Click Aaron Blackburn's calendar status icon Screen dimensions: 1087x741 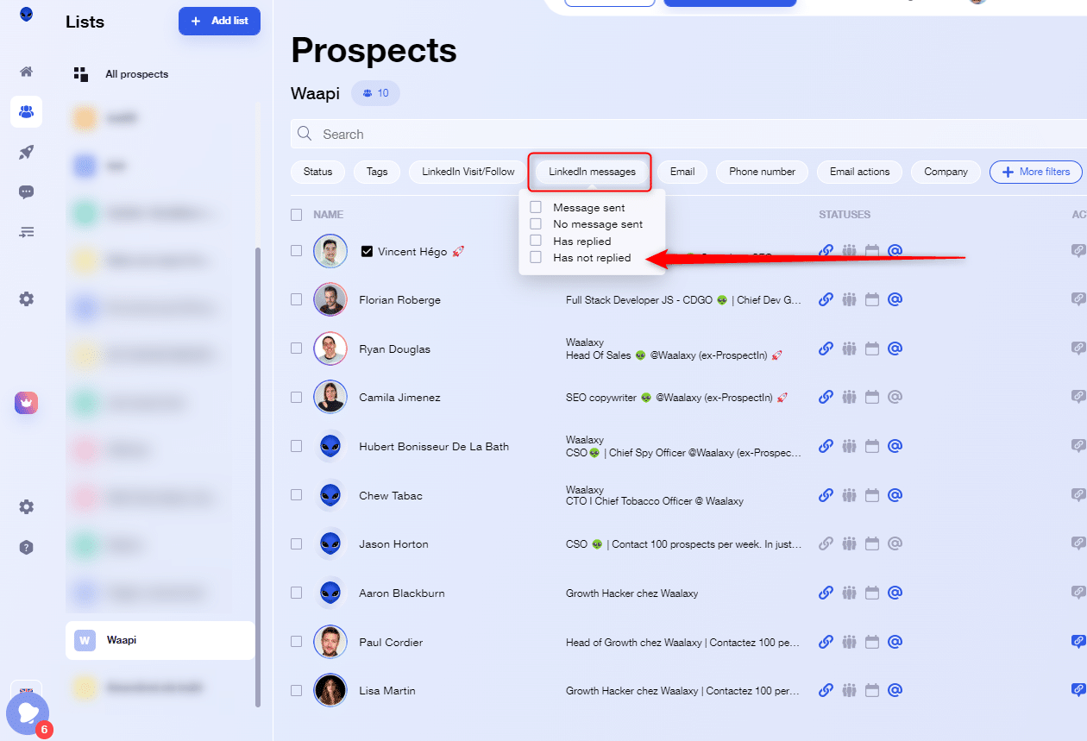871,593
